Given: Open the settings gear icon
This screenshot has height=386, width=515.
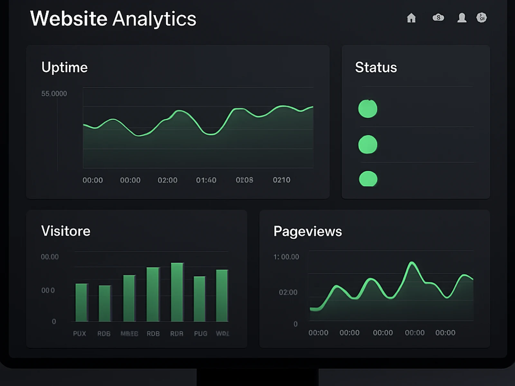Looking at the screenshot, I should 482,17.
